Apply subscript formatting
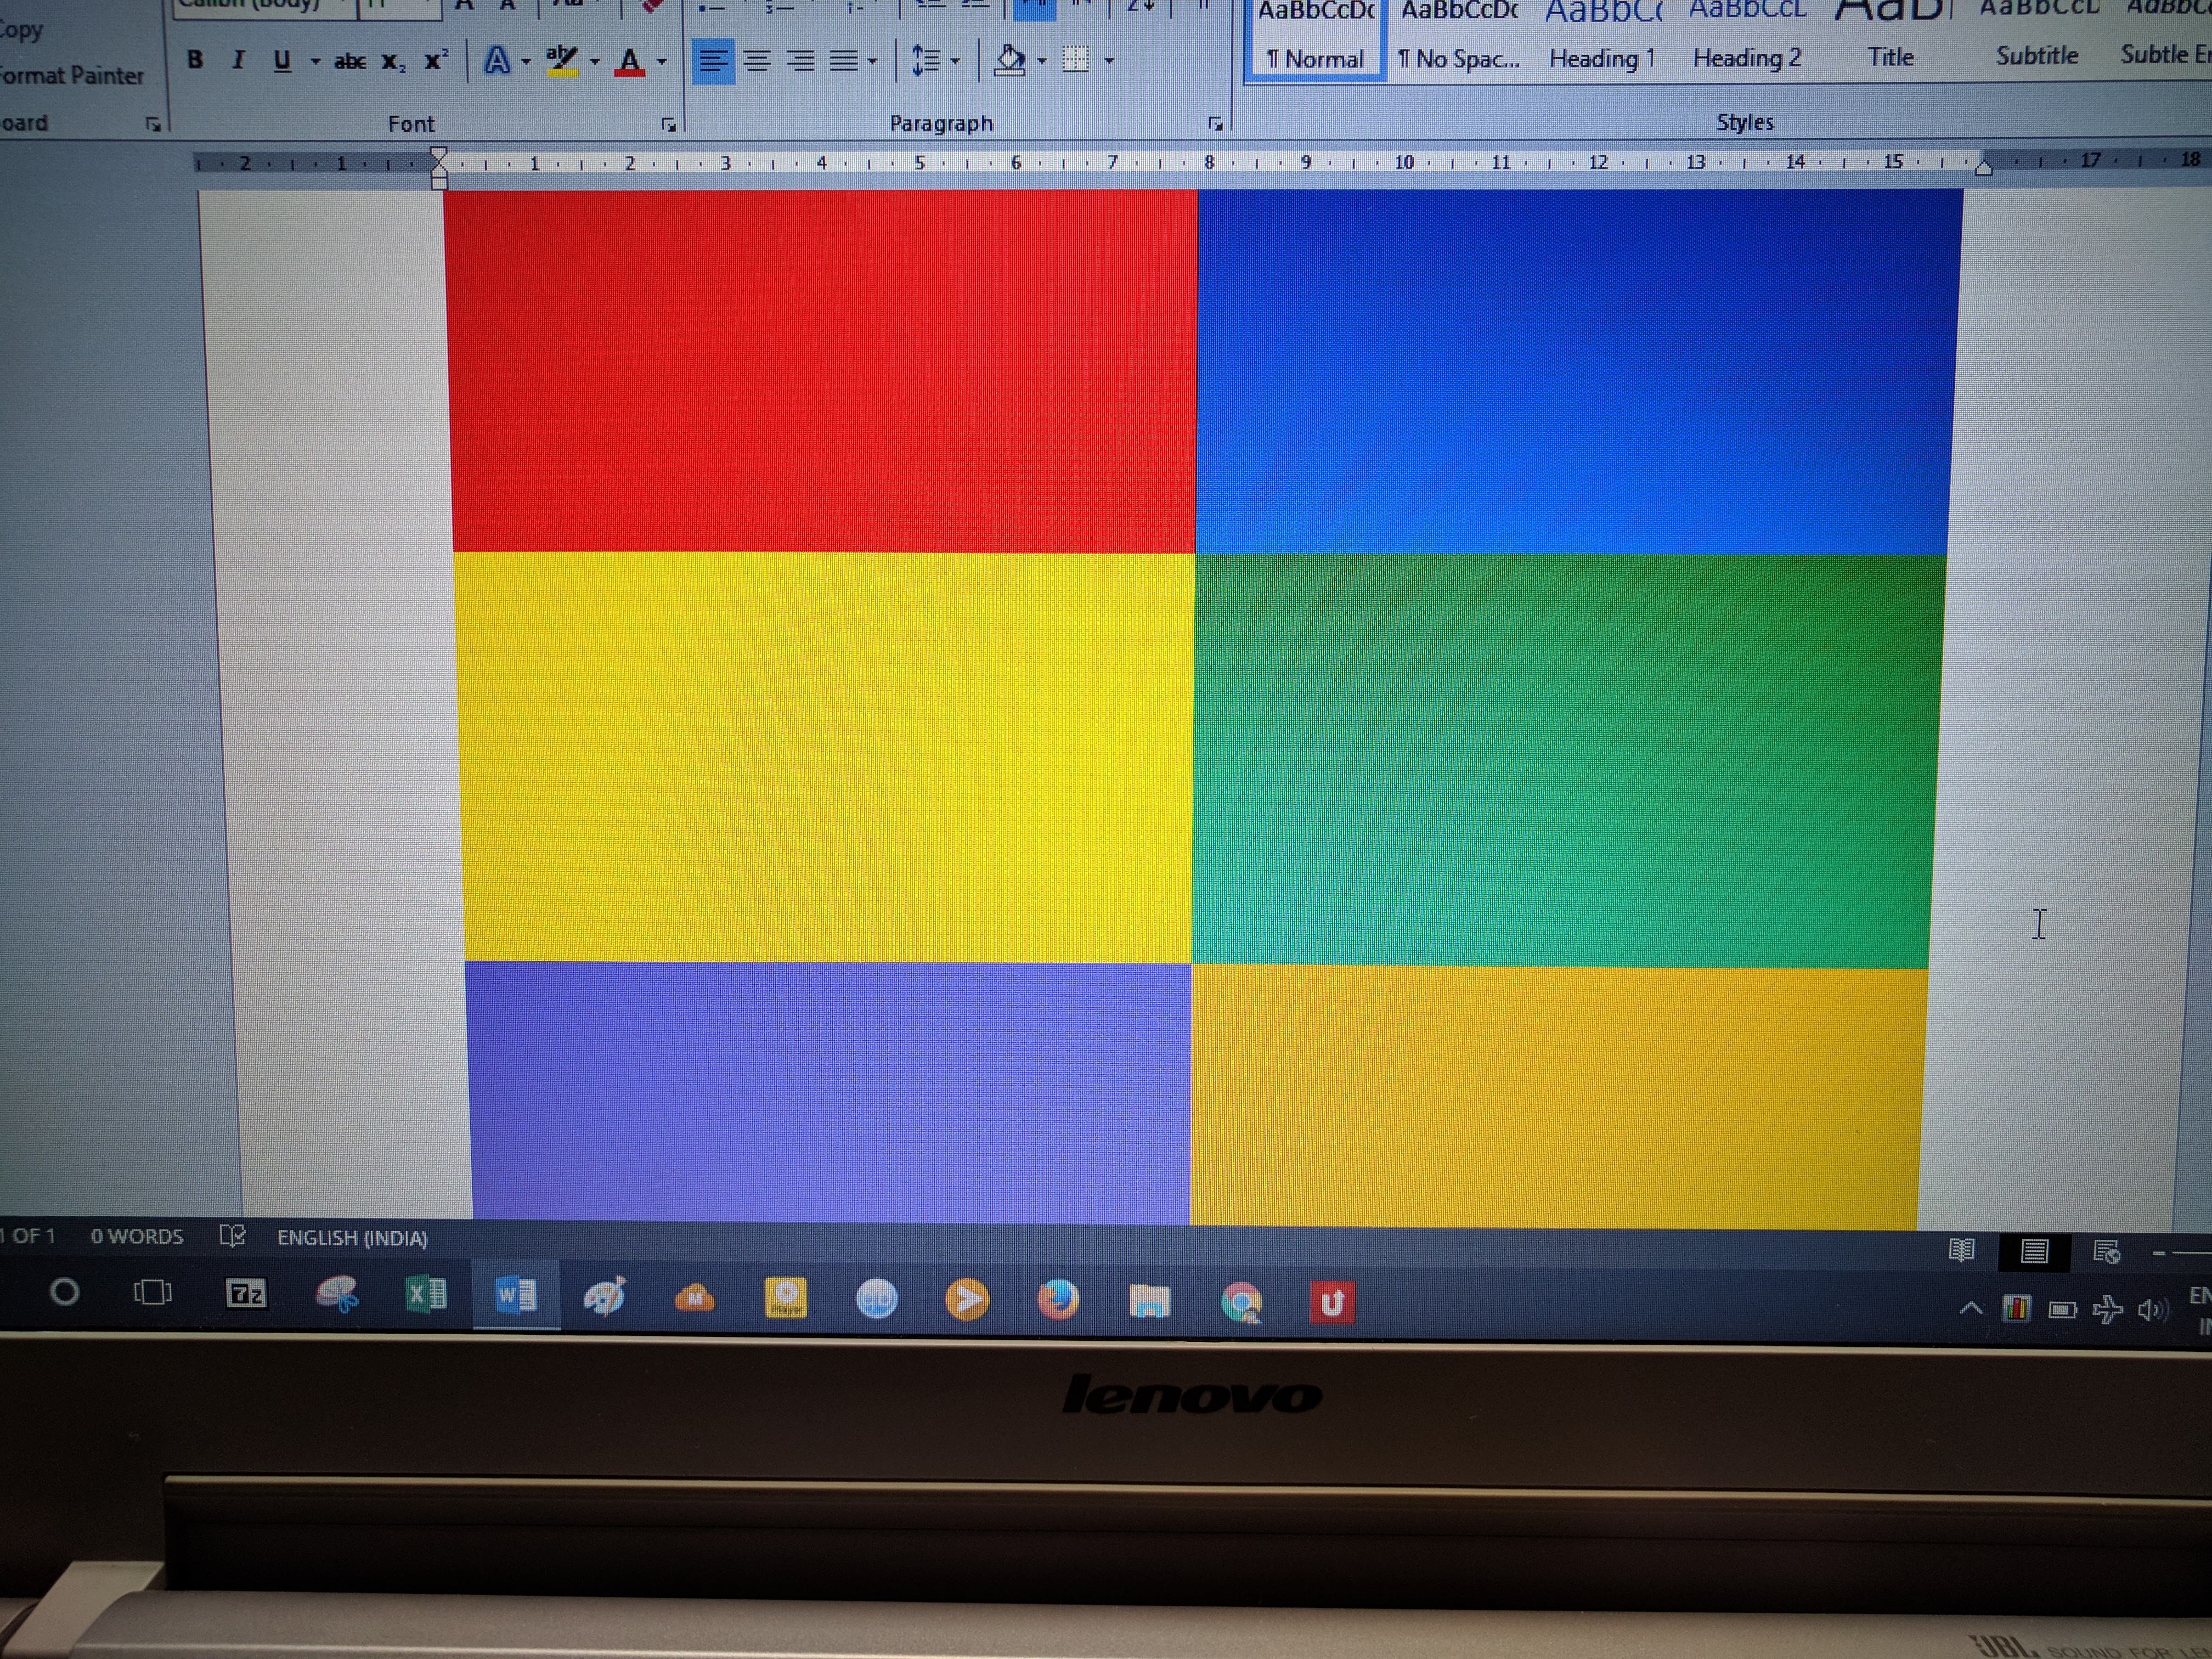The image size is (2212, 1659). 393,61
